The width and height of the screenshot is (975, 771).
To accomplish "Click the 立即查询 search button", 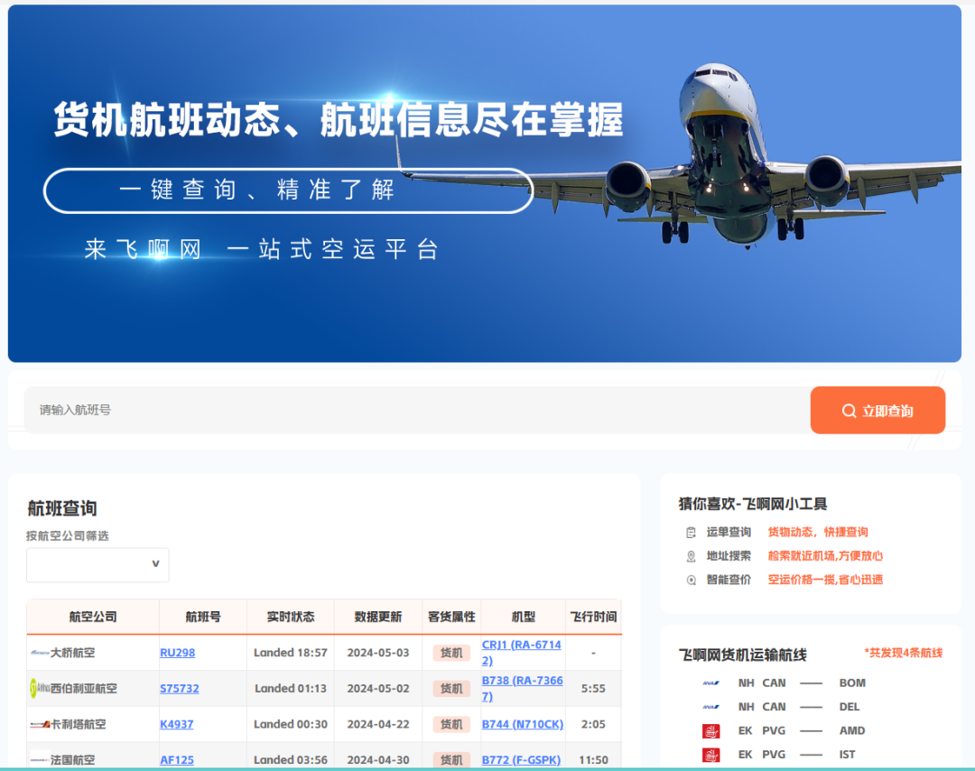I will click(877, 411).
